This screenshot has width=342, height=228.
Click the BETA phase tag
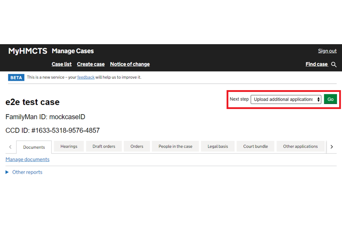point(16,77)
